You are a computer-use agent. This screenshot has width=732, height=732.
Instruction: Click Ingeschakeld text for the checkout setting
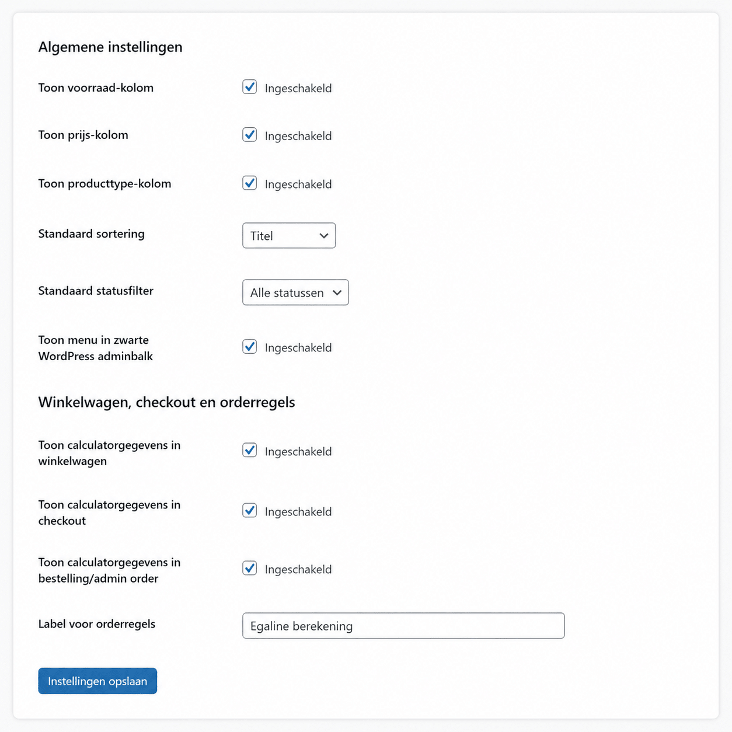(x=298, y=512)
